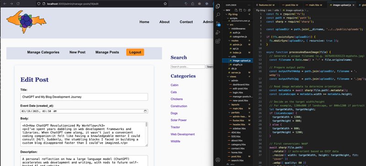366x166 pixels.
Task: Open Home in the site navigation
Action: [144, 22]
